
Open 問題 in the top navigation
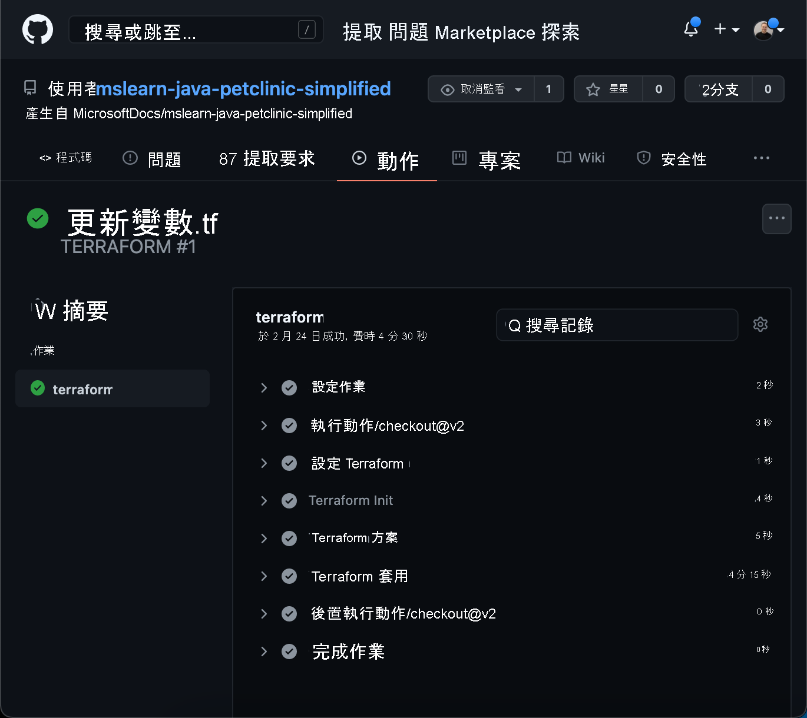coord(408,32)
